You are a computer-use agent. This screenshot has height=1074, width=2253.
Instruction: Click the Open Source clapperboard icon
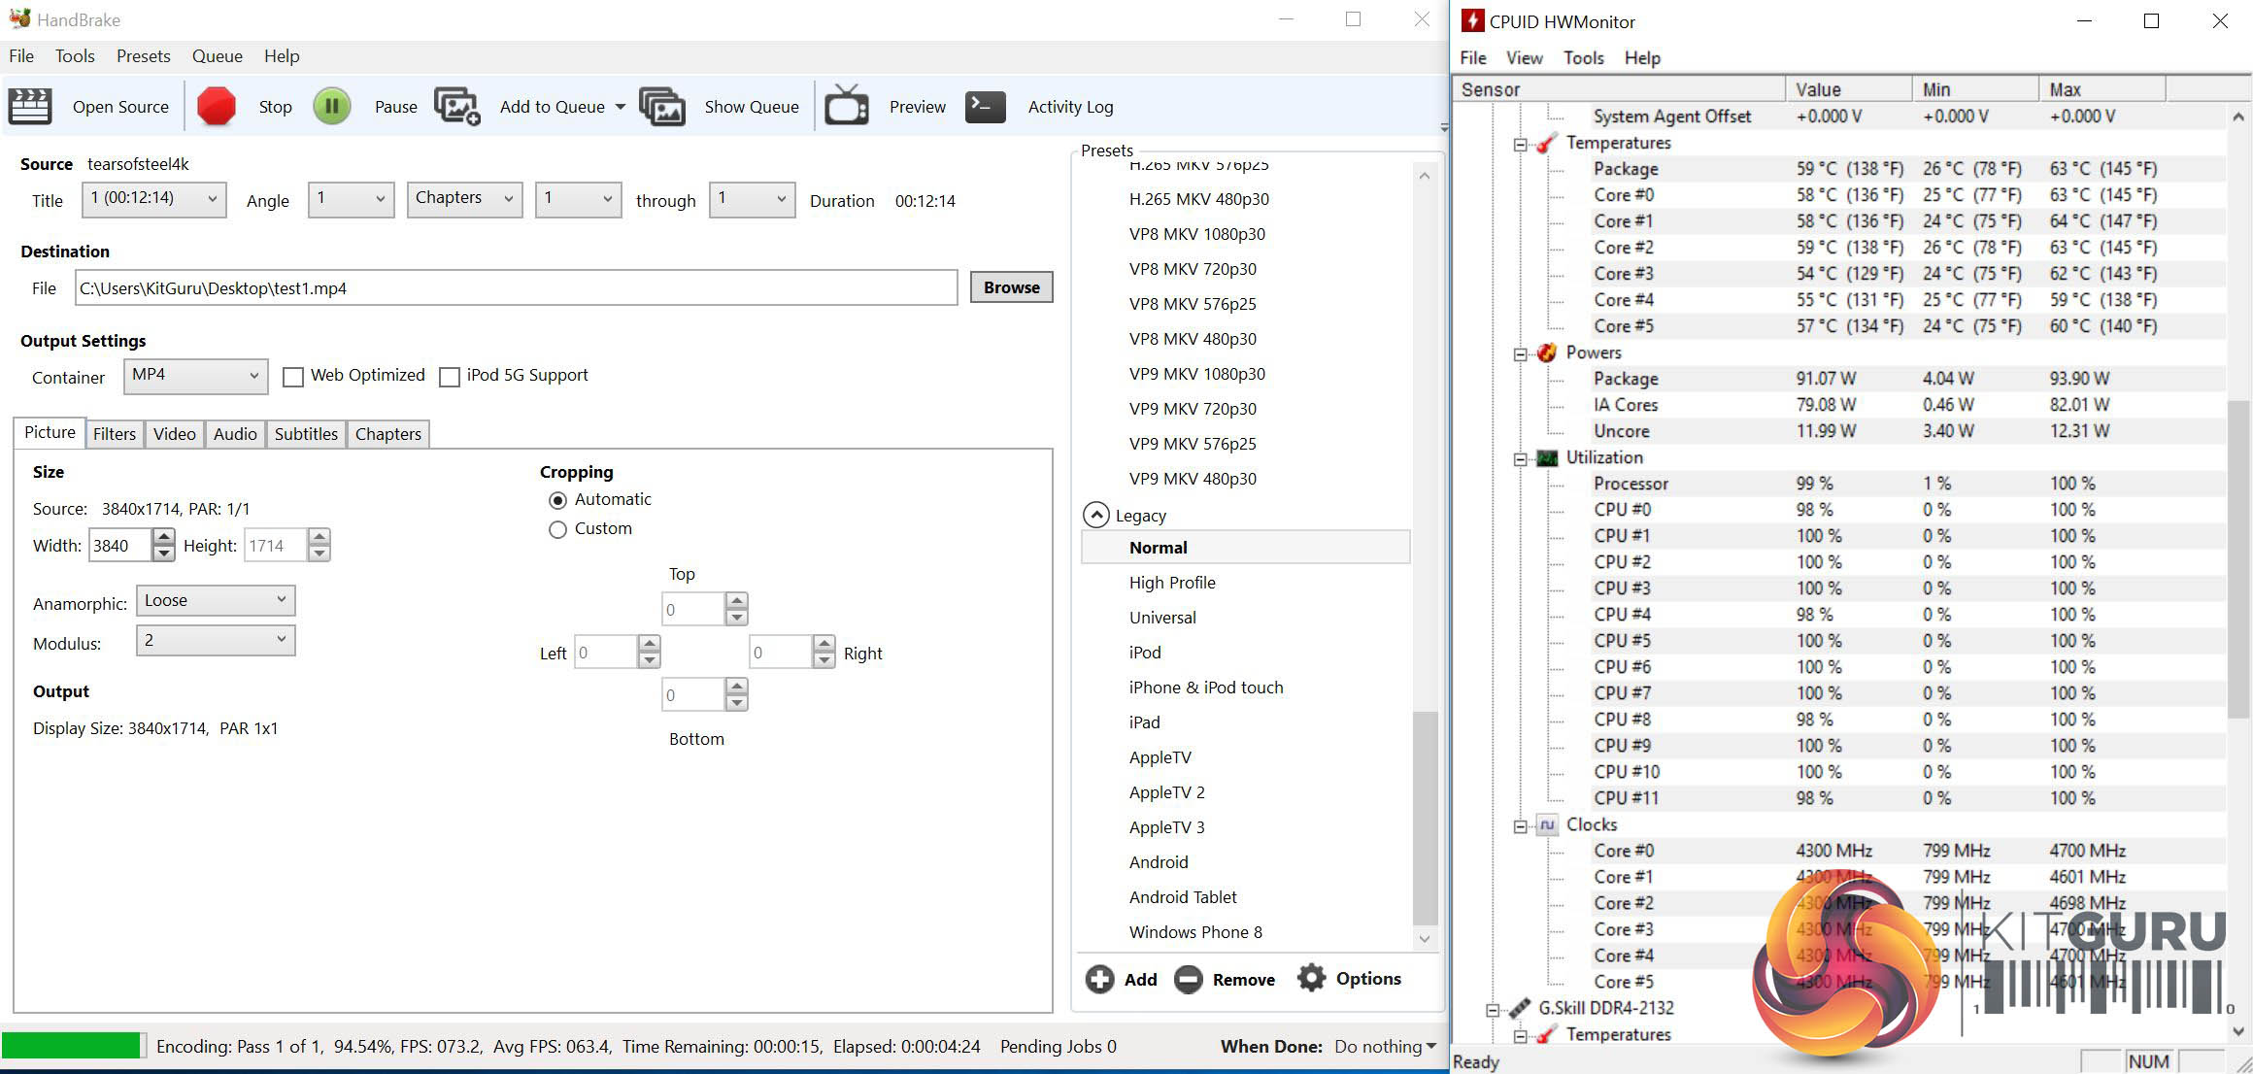coord(30,106)
